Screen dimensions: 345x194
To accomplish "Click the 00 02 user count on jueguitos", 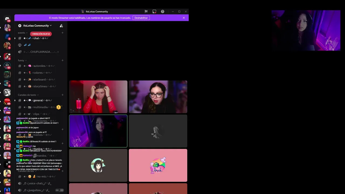I will click(60, 190).
